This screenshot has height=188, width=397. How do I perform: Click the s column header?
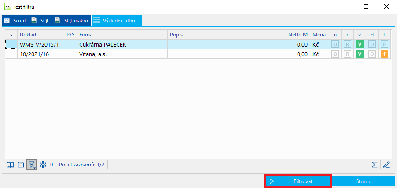(x=11, y=35)
